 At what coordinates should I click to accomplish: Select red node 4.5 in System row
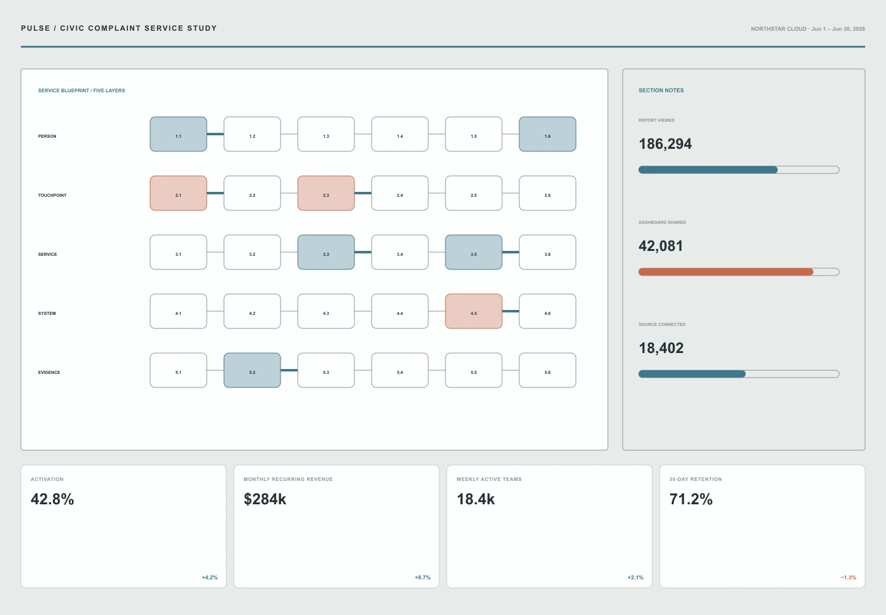click(474, 311)
